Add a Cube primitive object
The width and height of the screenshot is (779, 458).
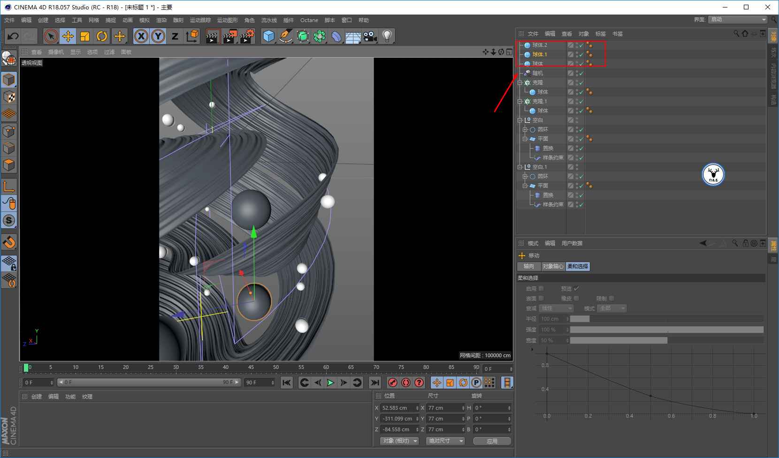click(x=269, y=36)
